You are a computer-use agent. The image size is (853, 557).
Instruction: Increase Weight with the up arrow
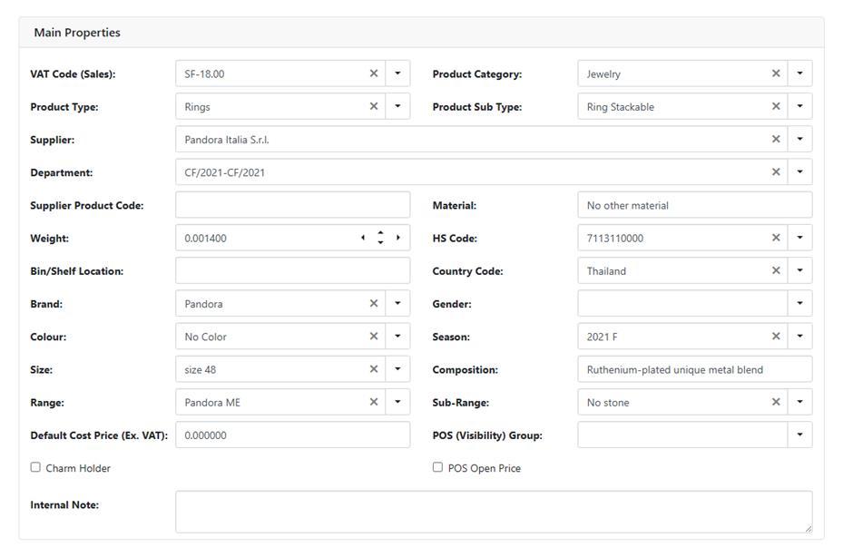coord(380,233)
